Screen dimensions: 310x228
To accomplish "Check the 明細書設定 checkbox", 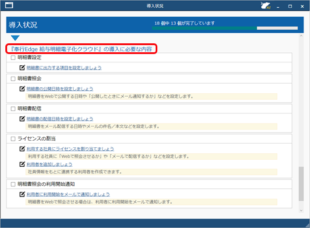I will (13, 58).
